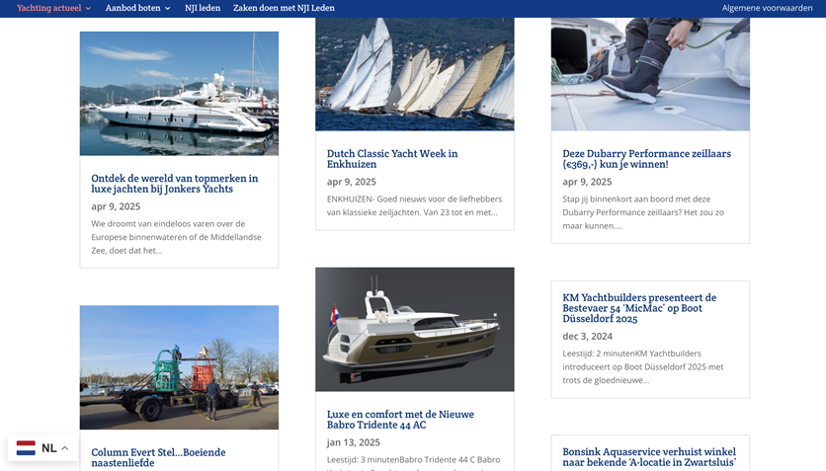Open KM Yachtbuilders Bestevaer 54 article
This screenshot has height=471, width=826.
coord(639,308)
